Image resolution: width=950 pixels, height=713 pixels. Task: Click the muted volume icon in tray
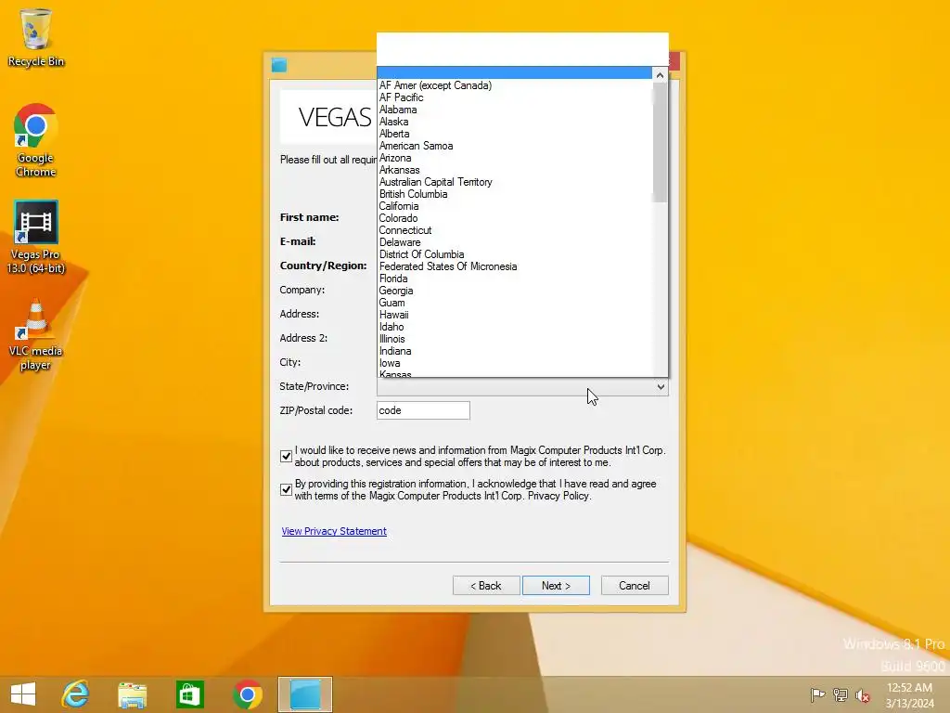(862, 694)
